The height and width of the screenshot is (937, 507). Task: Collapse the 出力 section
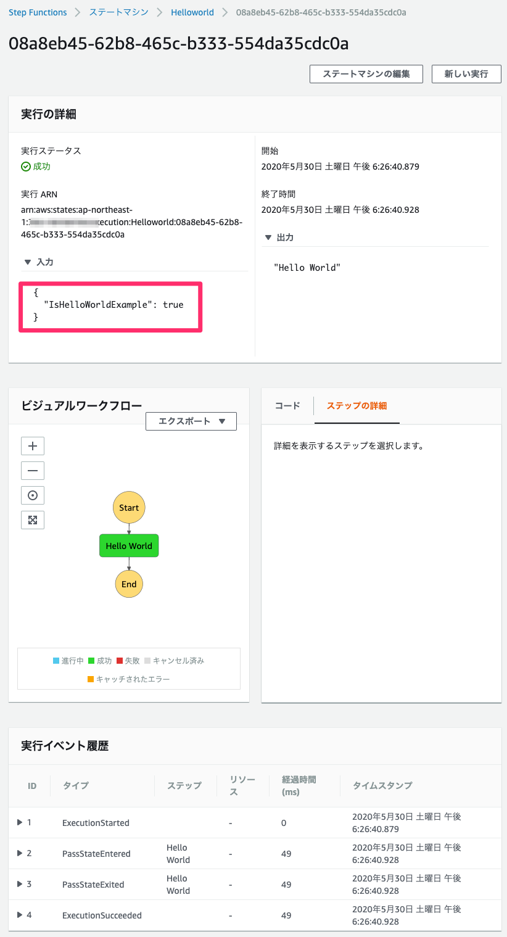coord(268,237)
